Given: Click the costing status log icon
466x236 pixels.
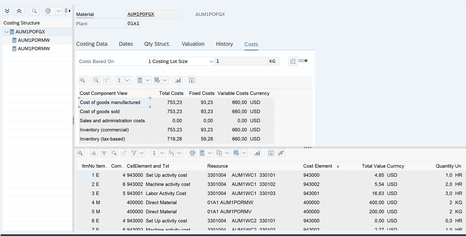Looking at the screenshot, I should click(293, 61).
